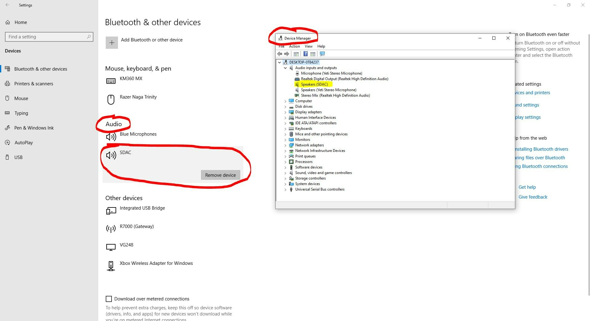Click the Find a setting search field
590x321 pixels.
pyautogui.click(x=46, y=37)
